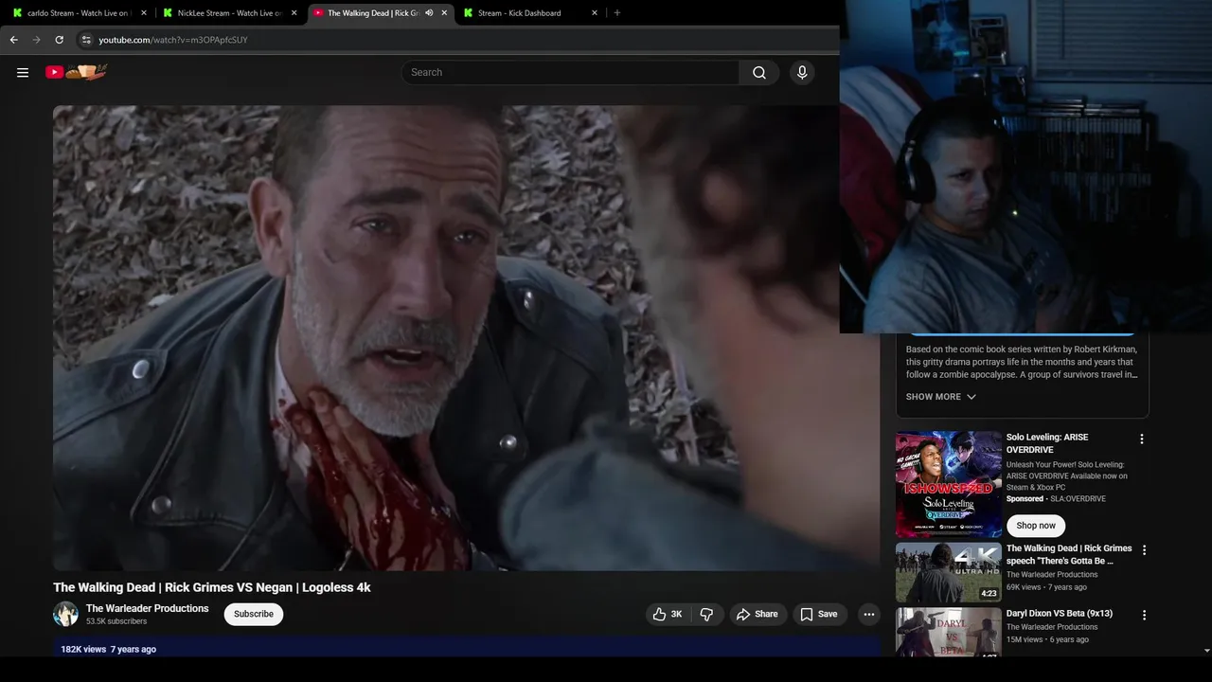Open more actions three-dot menu under the video
Screen dimensions: 1212x682
point(869,614)
